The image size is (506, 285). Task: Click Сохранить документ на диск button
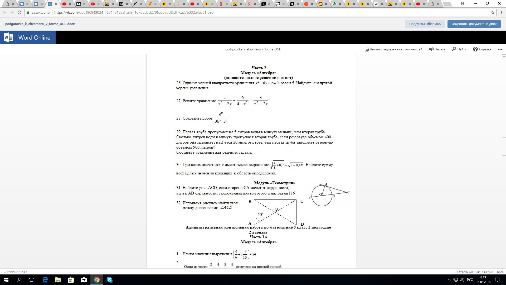coord(474,24)
